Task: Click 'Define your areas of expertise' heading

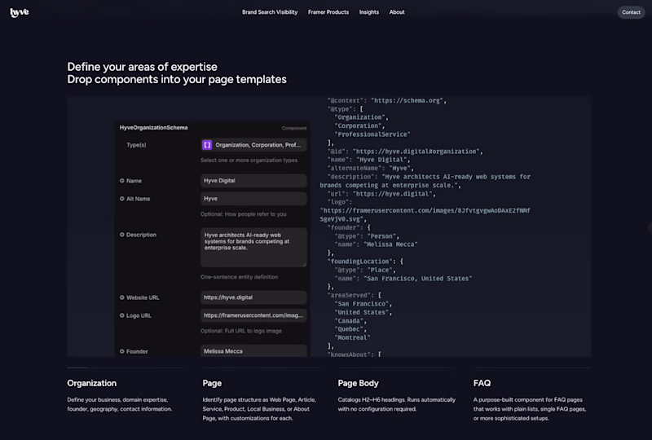Action: click(x=142, y=67)
